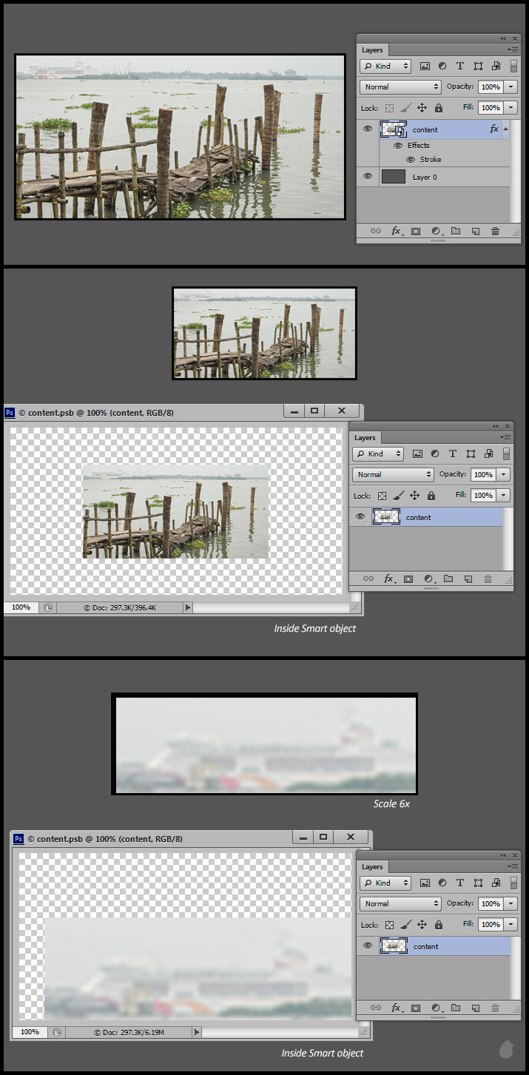Select Layer 0 in the layers list

click(444, 177)
